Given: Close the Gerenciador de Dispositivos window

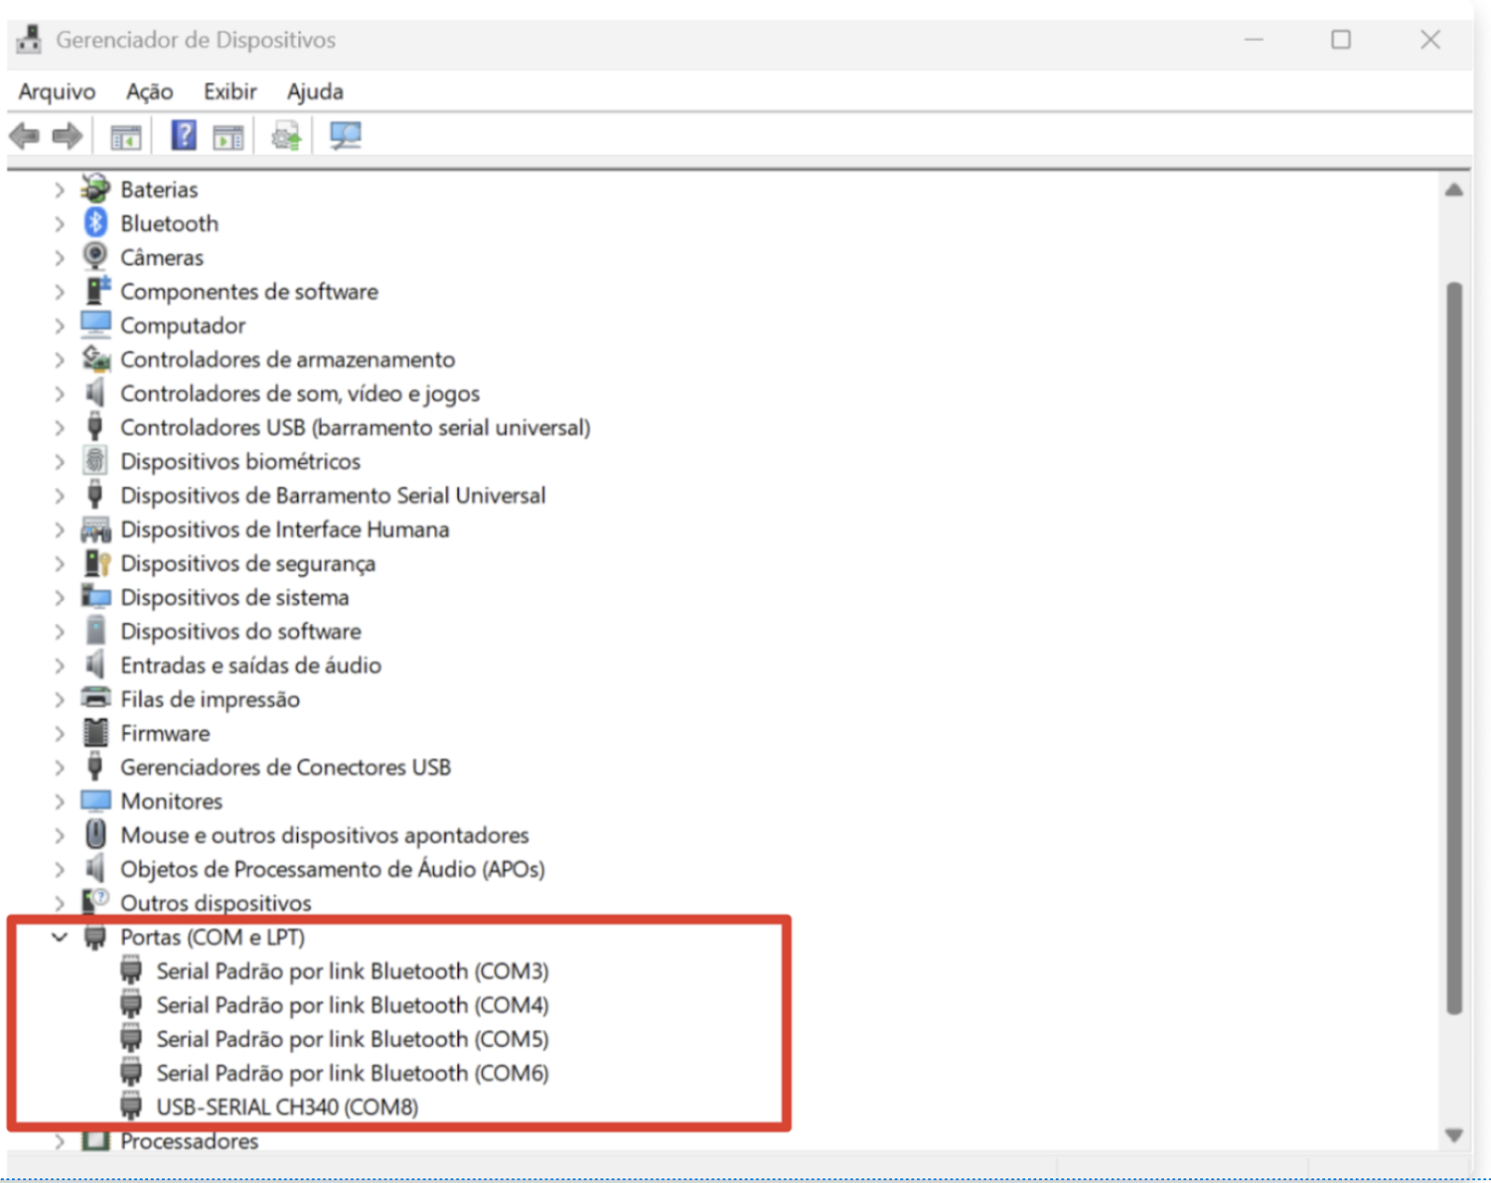Looking at the screenshot, I should point(1430,39).
